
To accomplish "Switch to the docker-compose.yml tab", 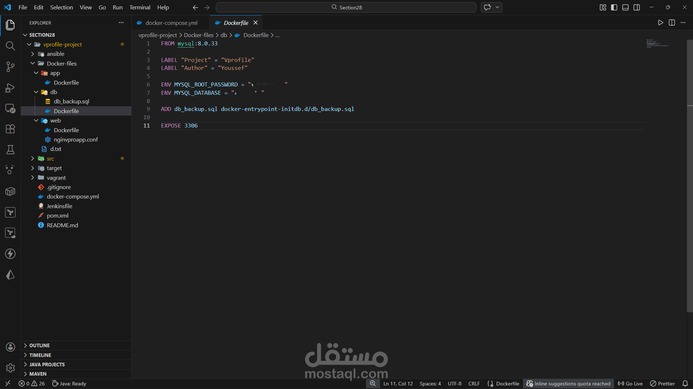I will point(171,23).
